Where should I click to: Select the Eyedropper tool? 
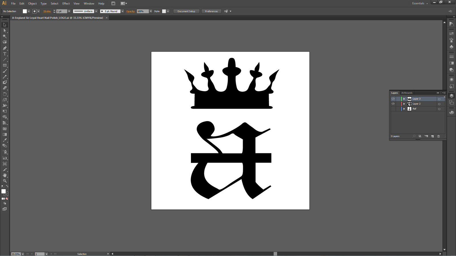[5, 140]
